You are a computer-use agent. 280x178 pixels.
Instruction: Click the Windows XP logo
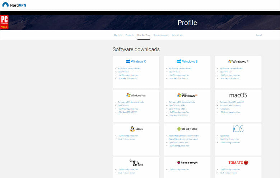(187, 95)
